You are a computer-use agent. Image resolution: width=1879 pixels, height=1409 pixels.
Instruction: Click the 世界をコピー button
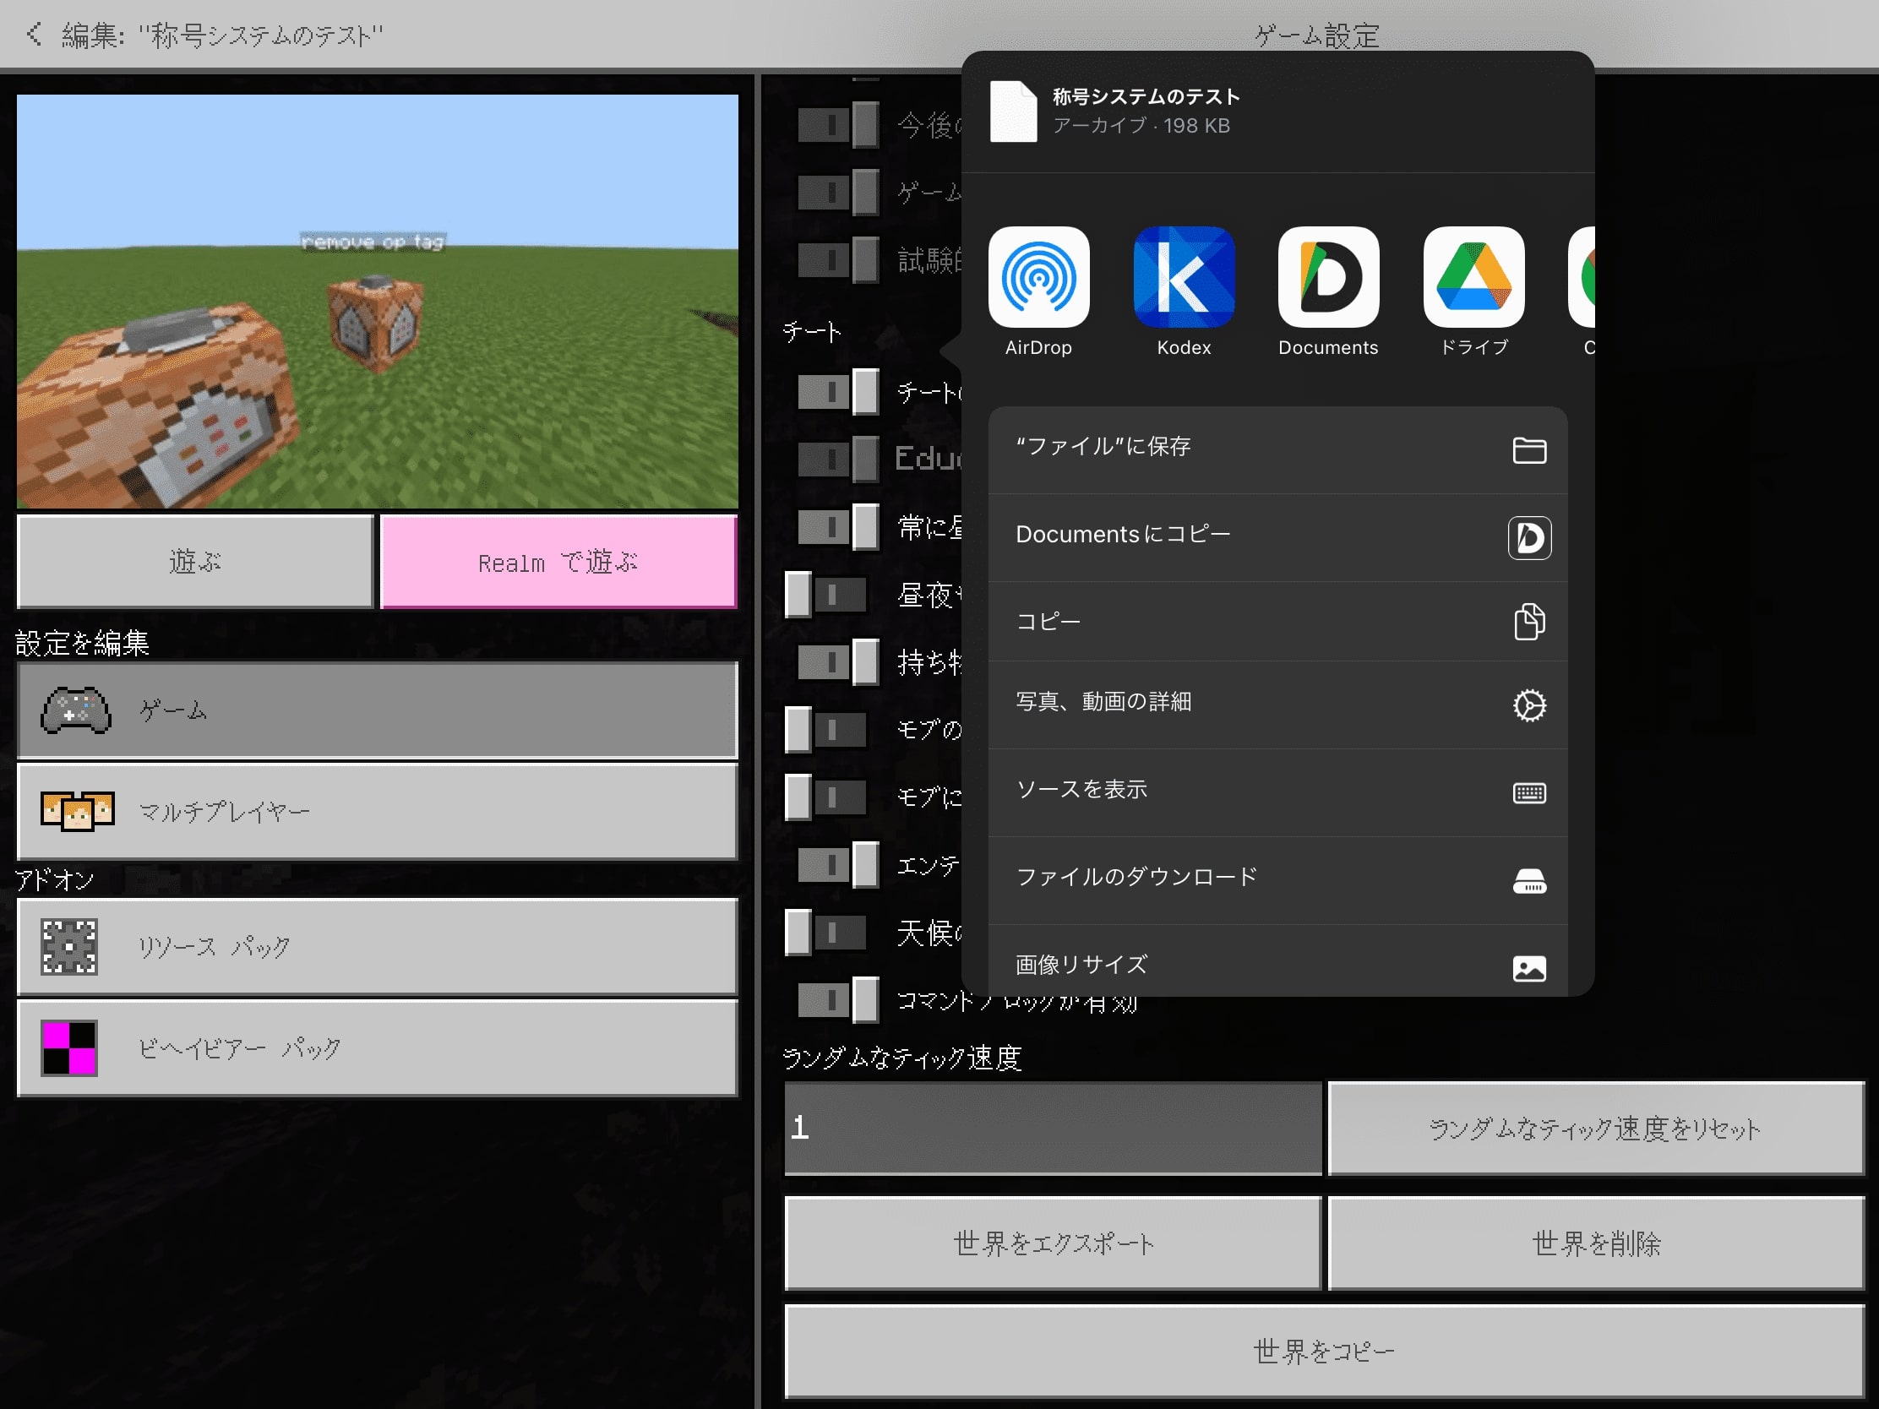(x=1324, y=1351)
